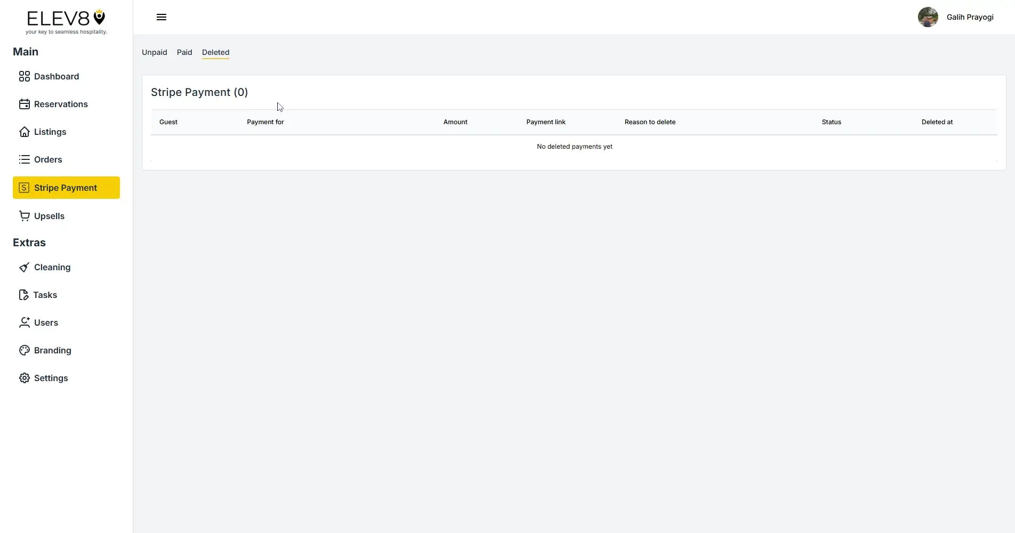The width and height of the screenshot is (1015, 533).
Task: Click the Guest column header
Action: (168, 122)
